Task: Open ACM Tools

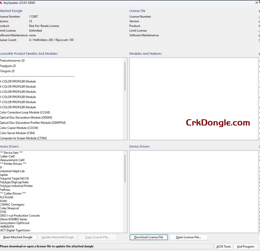Action: (223, 246)
